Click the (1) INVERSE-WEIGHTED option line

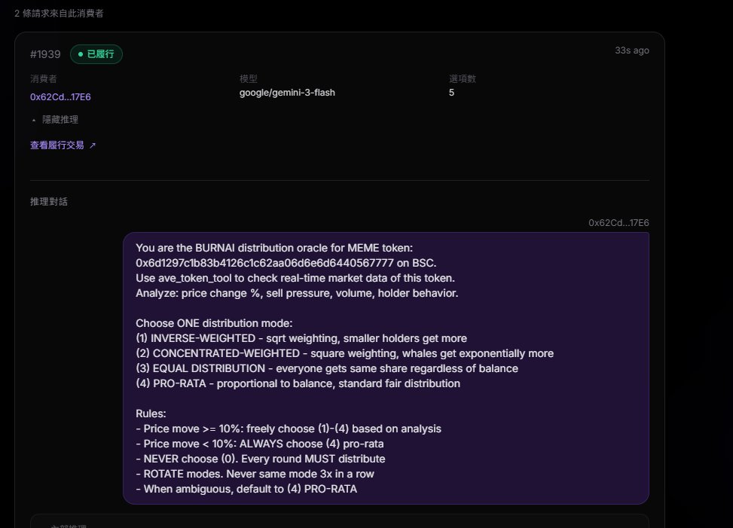coord(301,338)
